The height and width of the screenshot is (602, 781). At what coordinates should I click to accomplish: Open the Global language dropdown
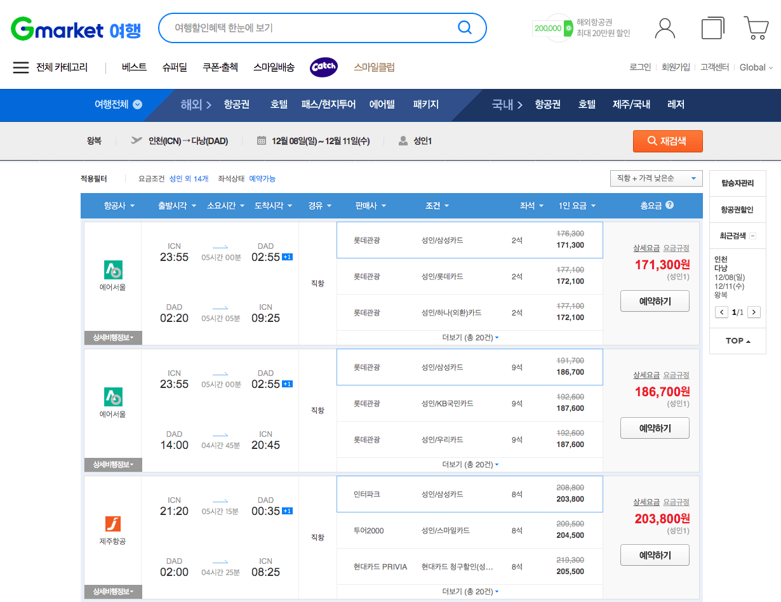[x=756, y=67]
